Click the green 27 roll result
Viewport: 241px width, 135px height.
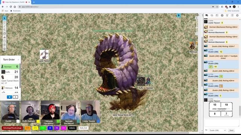click(210, 67)
